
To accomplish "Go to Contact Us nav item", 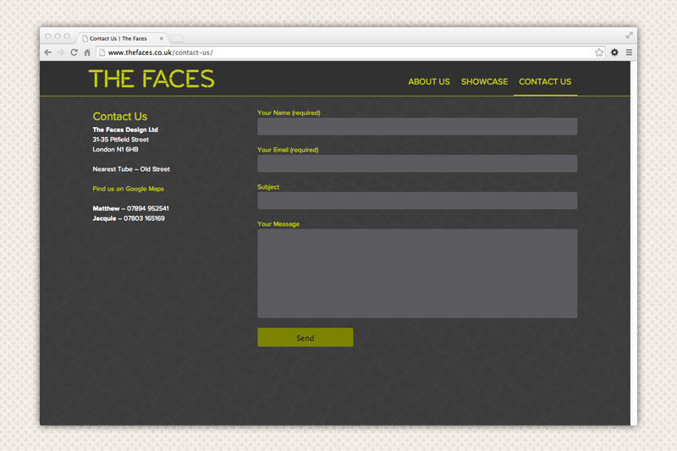I will [x=545, y=81].
